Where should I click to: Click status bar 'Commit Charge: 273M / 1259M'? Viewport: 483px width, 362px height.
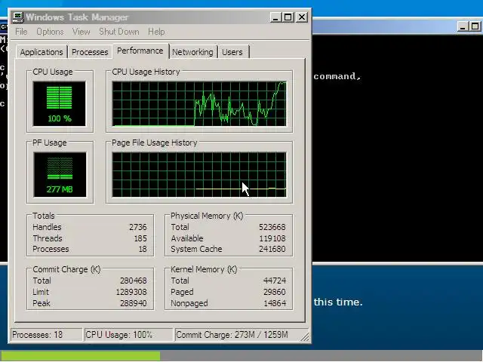coord(238,335)
